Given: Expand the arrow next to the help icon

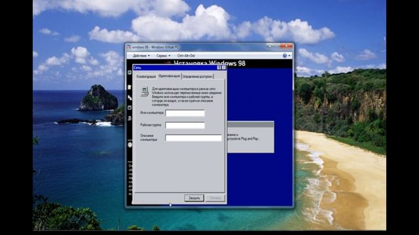Looking at the screenshot, I should [x=289, y=55].
